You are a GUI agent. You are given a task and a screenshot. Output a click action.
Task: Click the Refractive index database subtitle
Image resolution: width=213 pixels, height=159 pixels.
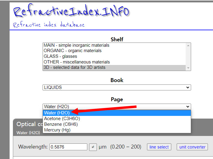49,25
